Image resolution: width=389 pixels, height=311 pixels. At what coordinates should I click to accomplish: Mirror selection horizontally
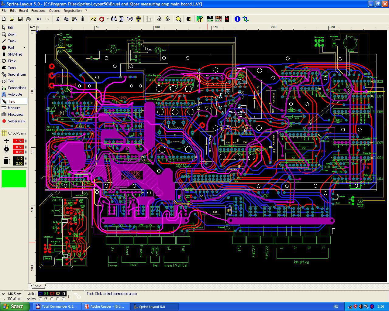[114, 19]
